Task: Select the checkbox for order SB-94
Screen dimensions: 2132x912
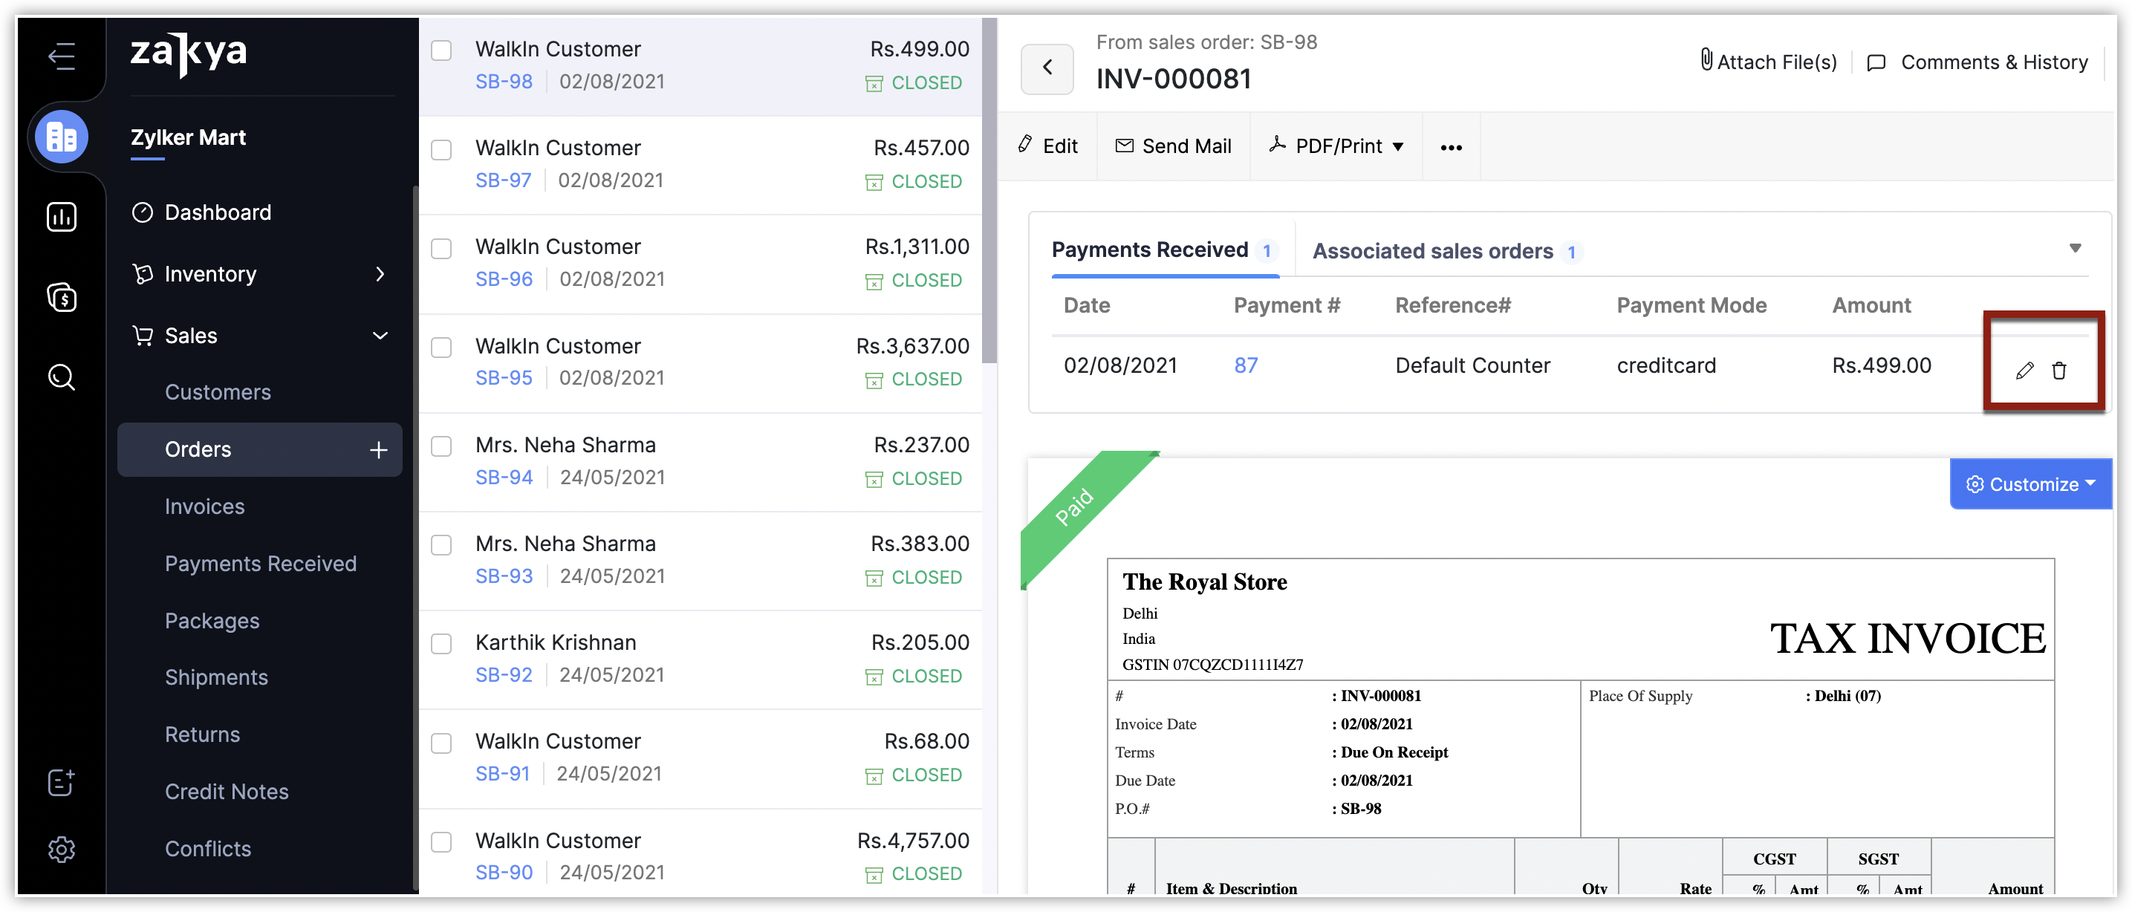Action: click(x=441, y=446)
